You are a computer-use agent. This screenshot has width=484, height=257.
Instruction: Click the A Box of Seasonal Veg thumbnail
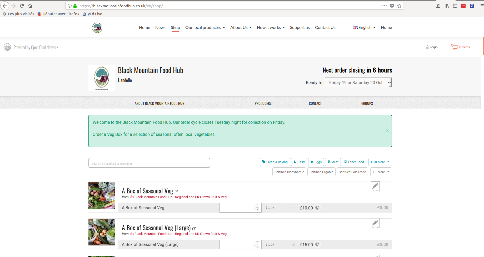[x=102, y=196]
